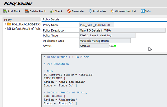Click the Status field showing Active

coord(94,46)
